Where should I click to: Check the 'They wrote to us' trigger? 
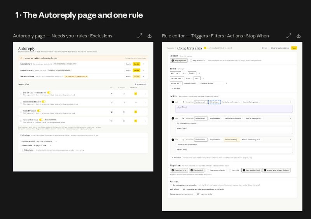coord(191,61)
